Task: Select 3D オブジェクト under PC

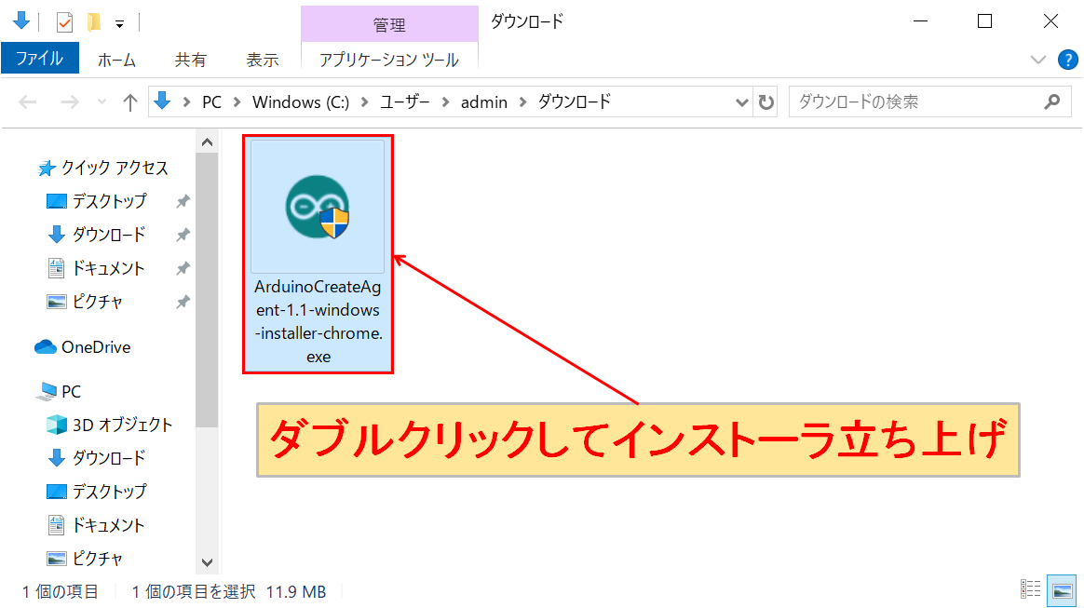Action: 122,425
